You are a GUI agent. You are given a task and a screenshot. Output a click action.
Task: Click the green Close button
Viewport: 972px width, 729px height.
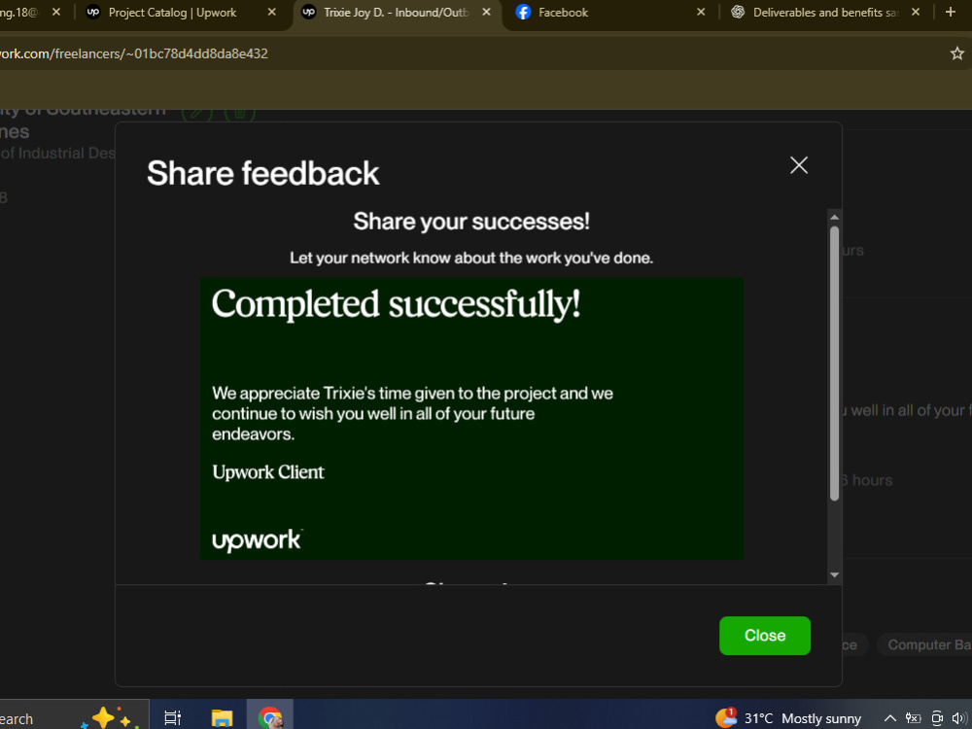(764, 636)
